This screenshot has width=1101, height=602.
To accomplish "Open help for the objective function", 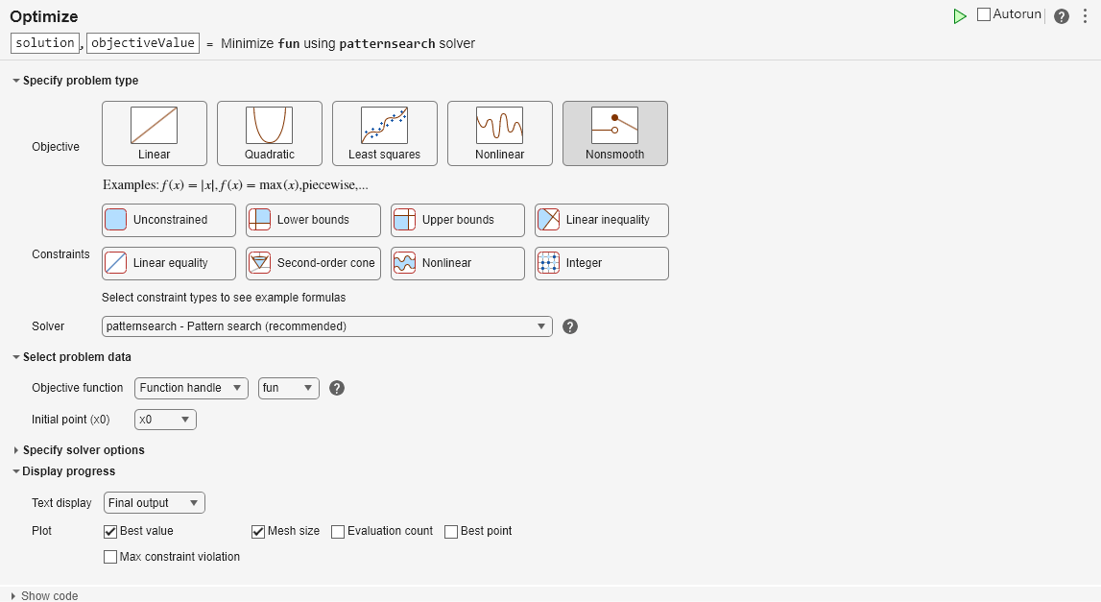I will coord(337,388).
